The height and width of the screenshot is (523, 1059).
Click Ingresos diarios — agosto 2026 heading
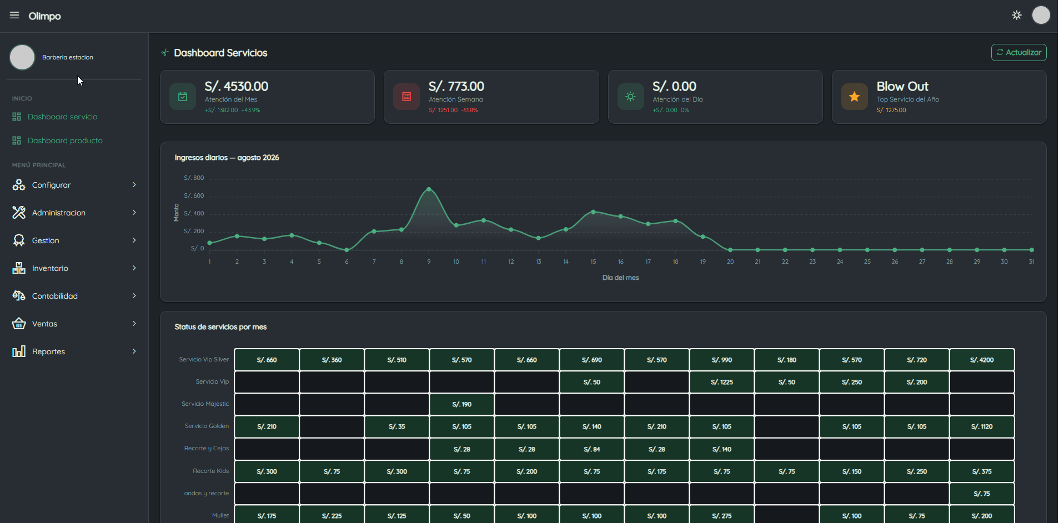click(x=227, y=158)
